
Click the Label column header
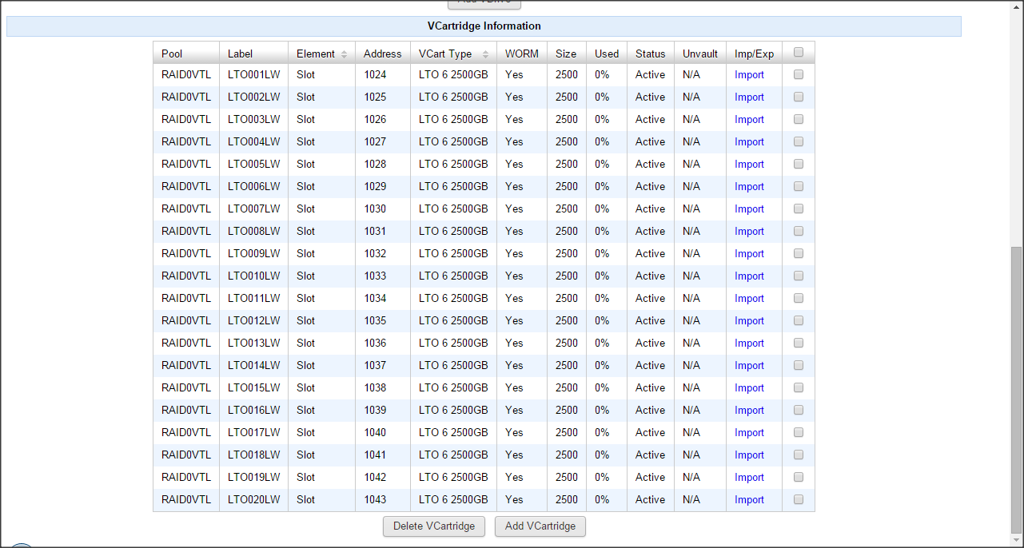tap(240, 54)
